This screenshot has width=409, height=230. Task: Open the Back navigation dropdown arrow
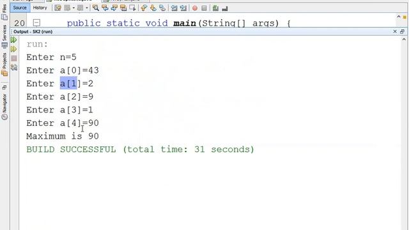(73, 8)
